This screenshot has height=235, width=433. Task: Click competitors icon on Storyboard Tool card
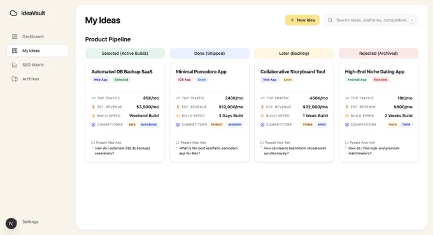coord(262,125)
